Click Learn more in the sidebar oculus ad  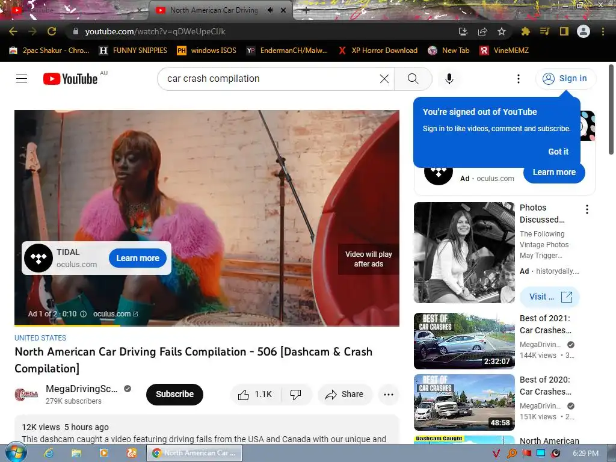coord(554,172)
